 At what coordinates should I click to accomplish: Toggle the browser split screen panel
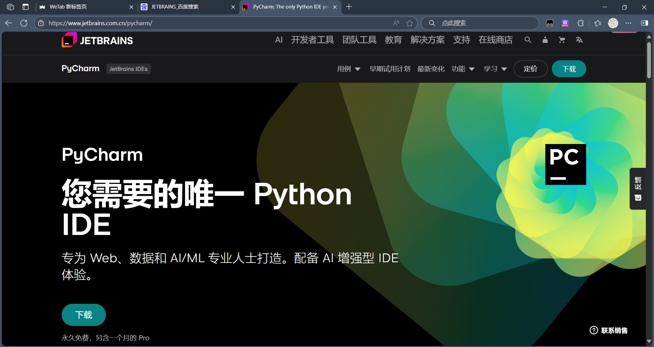click(644, 23)
